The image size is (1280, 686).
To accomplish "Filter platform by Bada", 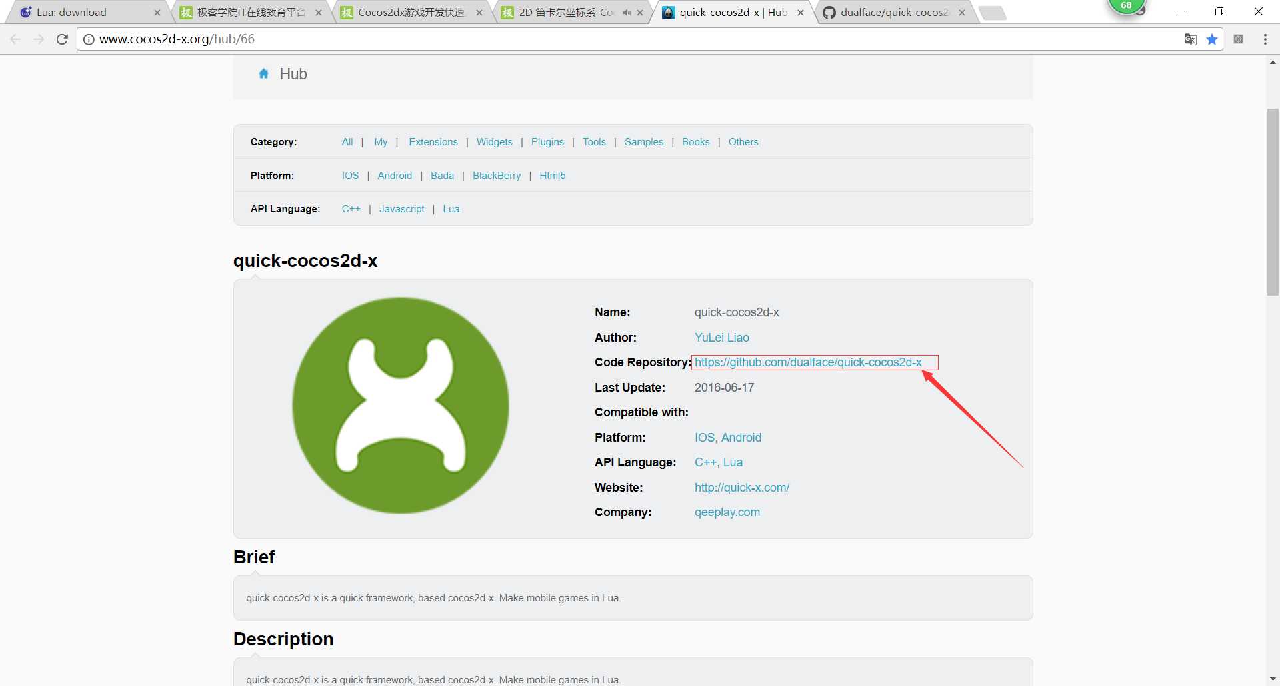I will point(442,176).
